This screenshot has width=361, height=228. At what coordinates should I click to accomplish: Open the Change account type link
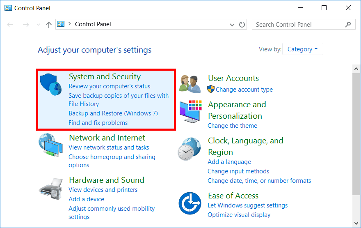(244, 90)
